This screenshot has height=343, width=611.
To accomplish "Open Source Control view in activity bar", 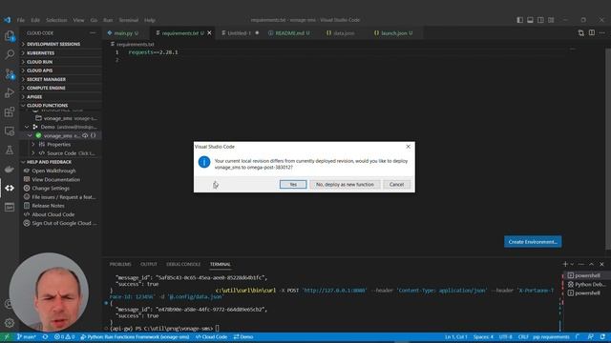I will coord(10,74).
